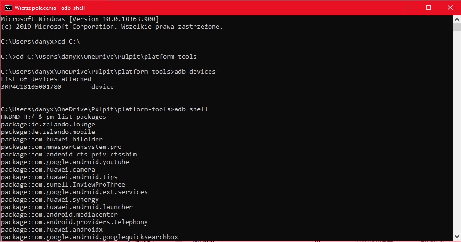Click the 'adb devices' command line

[x=108, y=71]
